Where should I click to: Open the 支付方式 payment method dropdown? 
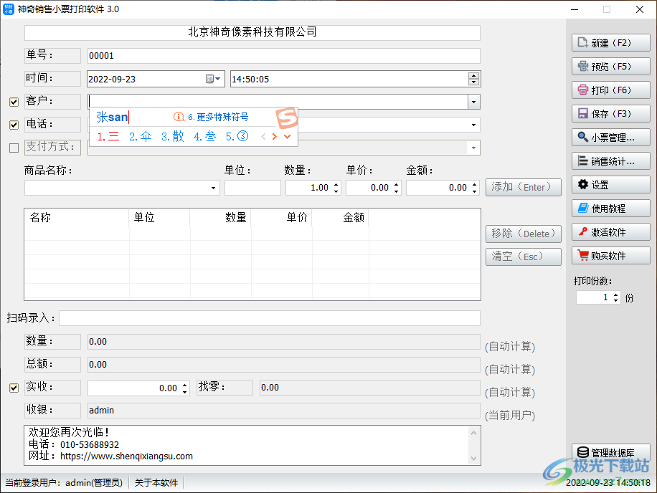pyautogui.click(x=474, y=148)
